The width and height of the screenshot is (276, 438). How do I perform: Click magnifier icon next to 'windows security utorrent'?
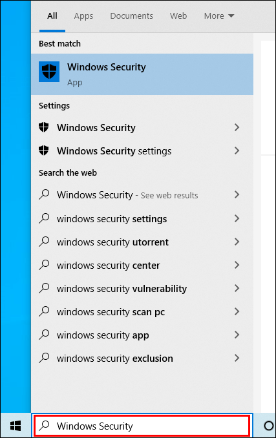(44, 242)
